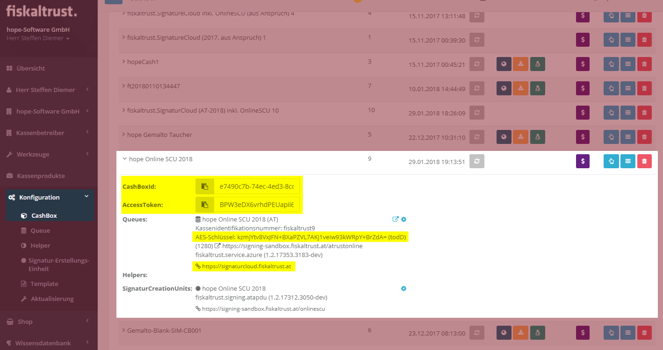The height and width of the screenshot is (350, 663).
Task: Download launcher for ft20180110134447
Action: (520, 88)
